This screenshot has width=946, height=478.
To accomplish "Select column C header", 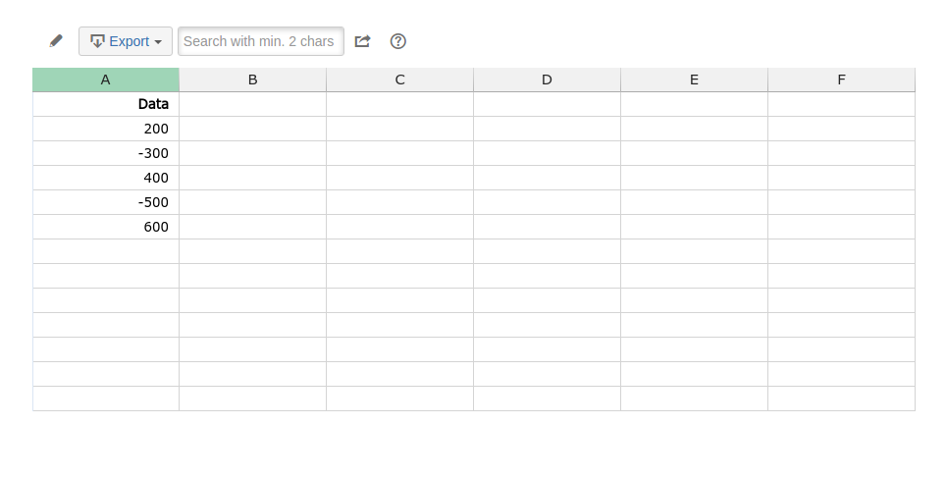I will pyautogui.click(x=400, y=80).
